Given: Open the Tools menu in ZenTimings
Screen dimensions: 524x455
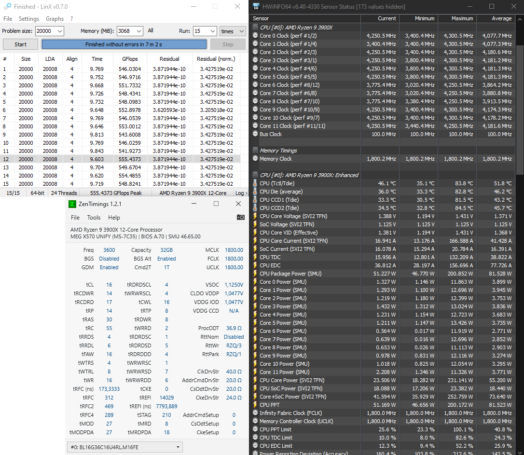Looking at the screenshot, I should point(94,218).
